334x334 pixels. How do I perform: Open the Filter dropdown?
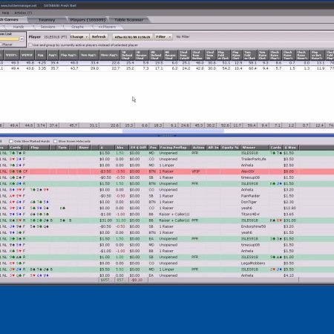point(163,37)
